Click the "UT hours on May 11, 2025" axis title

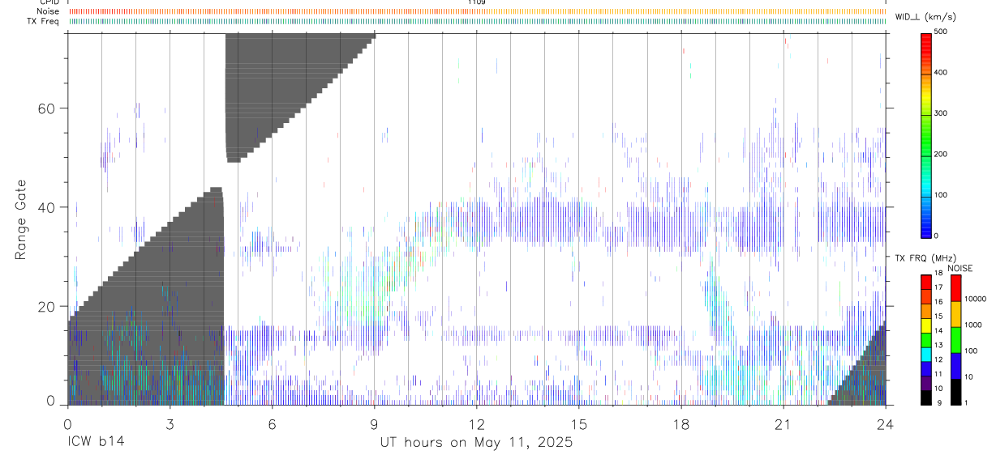tap(476, 443)
